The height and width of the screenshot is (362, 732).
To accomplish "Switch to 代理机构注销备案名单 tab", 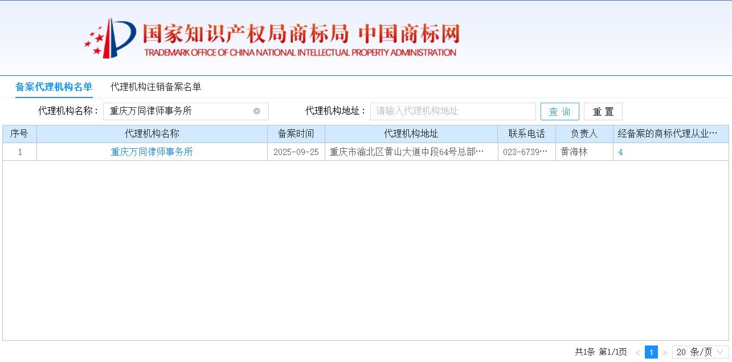I will [156, 87].
